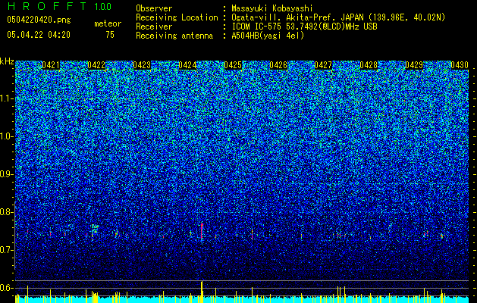Click the 1.0 kHz axis label
Viewport: 477px width, 303px height.
pos(6,136)
